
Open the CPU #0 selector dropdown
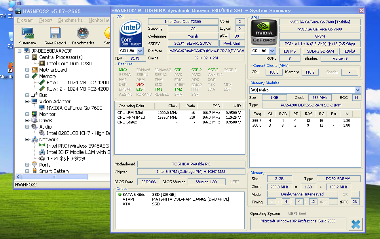(140, 51)
